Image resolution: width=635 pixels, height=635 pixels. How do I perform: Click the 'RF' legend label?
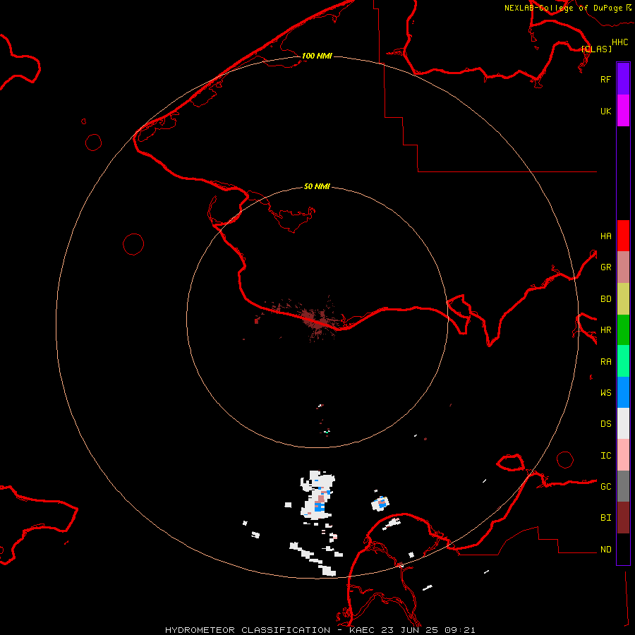click(x=606, y=79)
